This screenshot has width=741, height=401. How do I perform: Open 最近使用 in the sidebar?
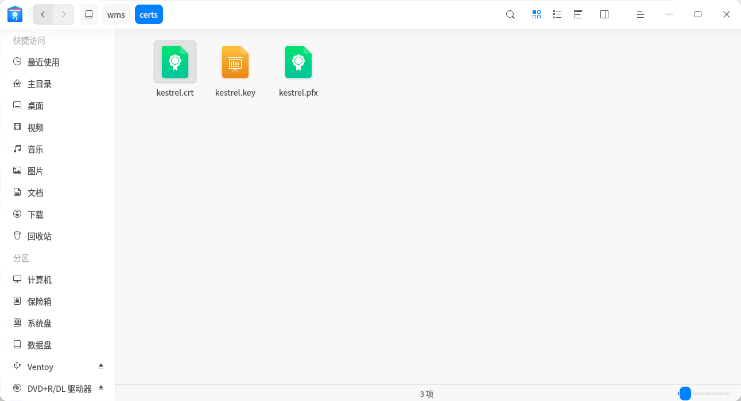pos(57,62)
